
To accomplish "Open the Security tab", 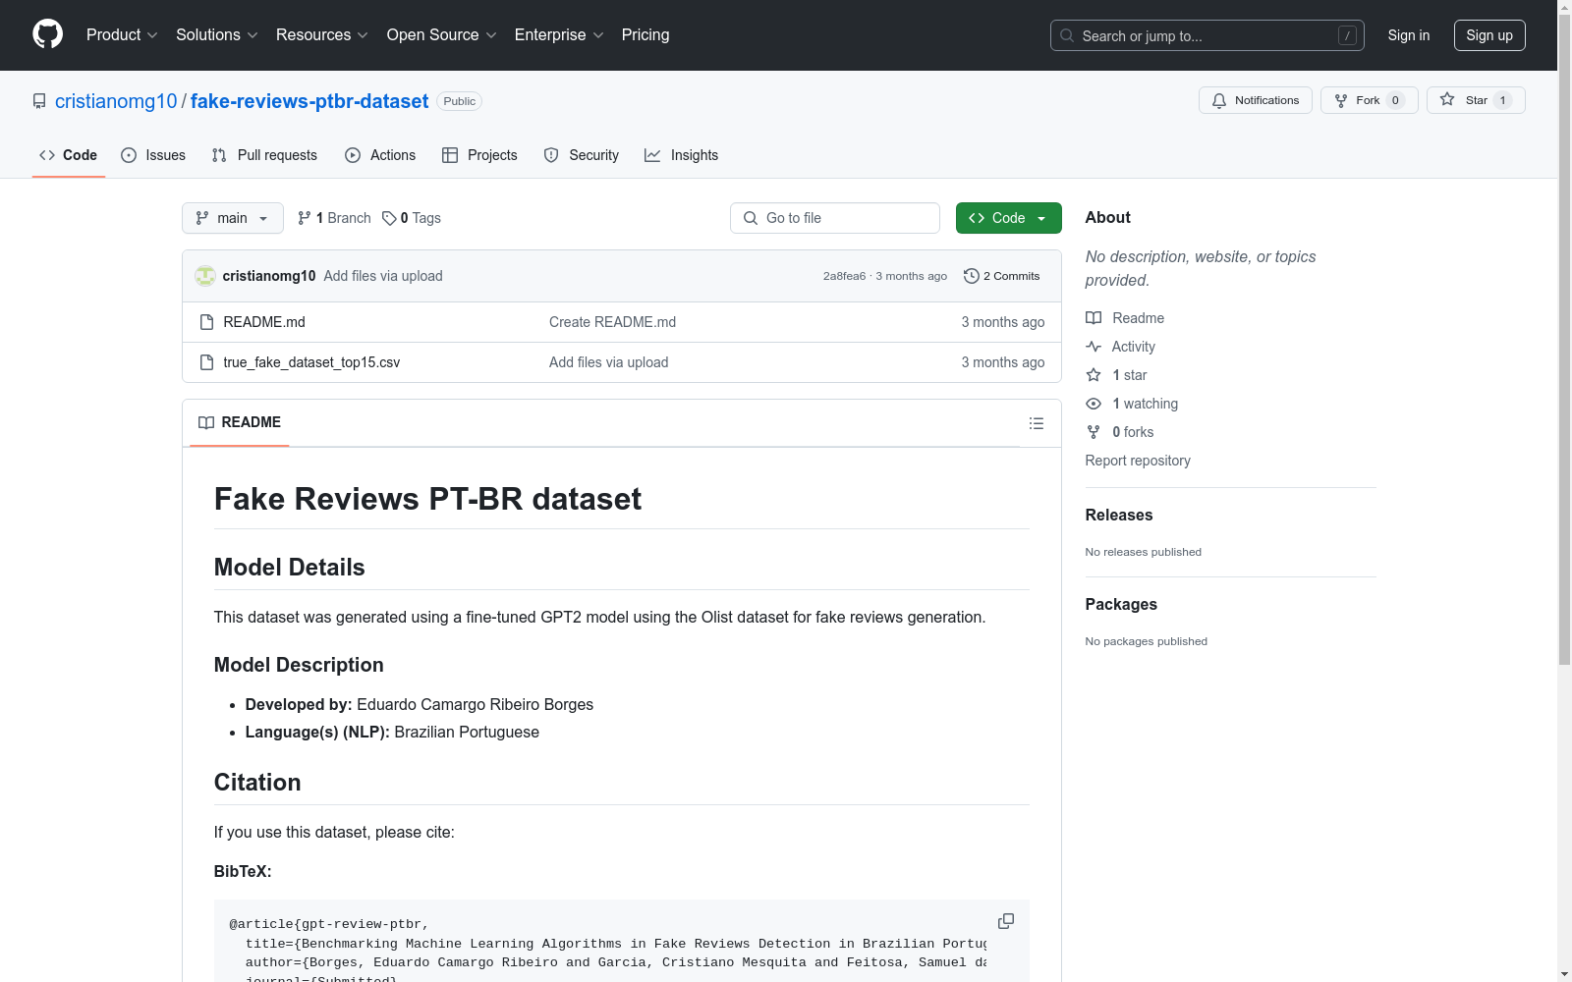I will click(x=582, y=155).
